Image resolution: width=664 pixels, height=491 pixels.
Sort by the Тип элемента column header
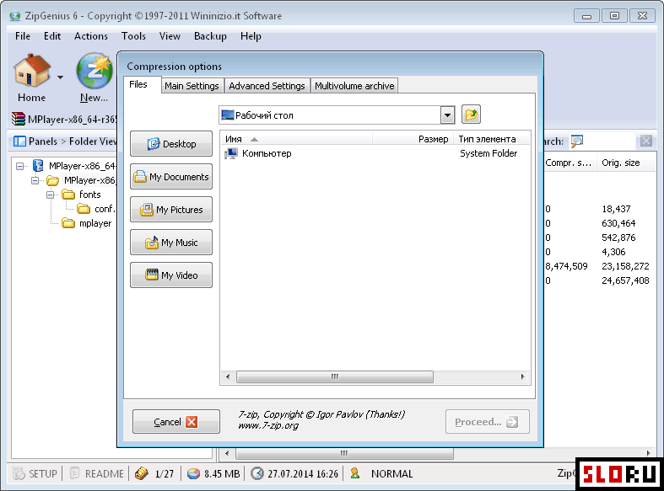pos(491,139)
